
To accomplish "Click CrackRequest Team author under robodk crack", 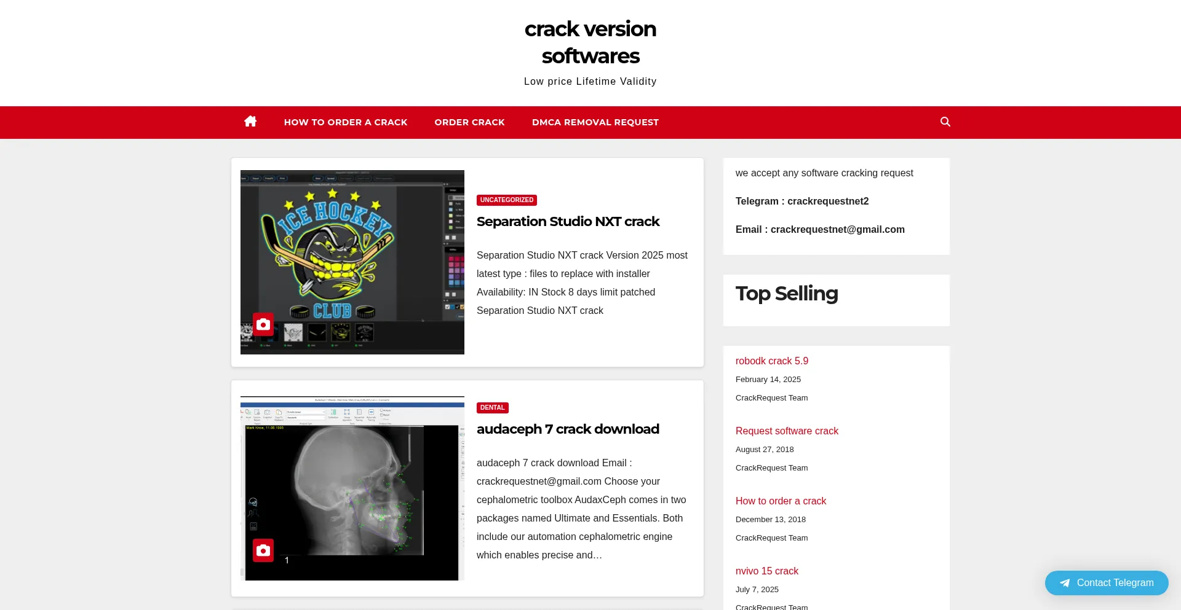I will (771, 398).
